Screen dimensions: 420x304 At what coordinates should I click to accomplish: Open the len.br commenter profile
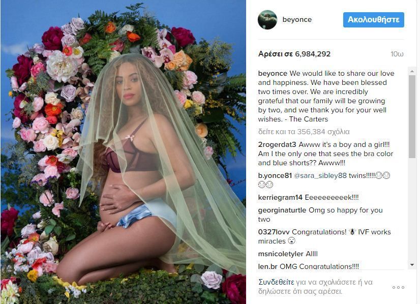click(x=267, y=266)
